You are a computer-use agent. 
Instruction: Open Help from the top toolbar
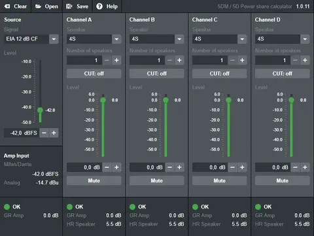coord(107,7)
